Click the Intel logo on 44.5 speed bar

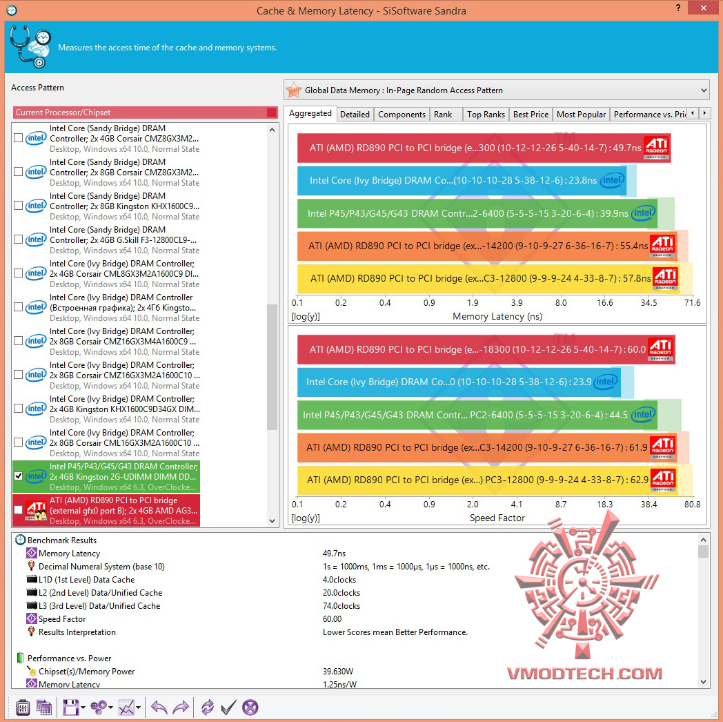pyautogui.click(x=644, y=414)
